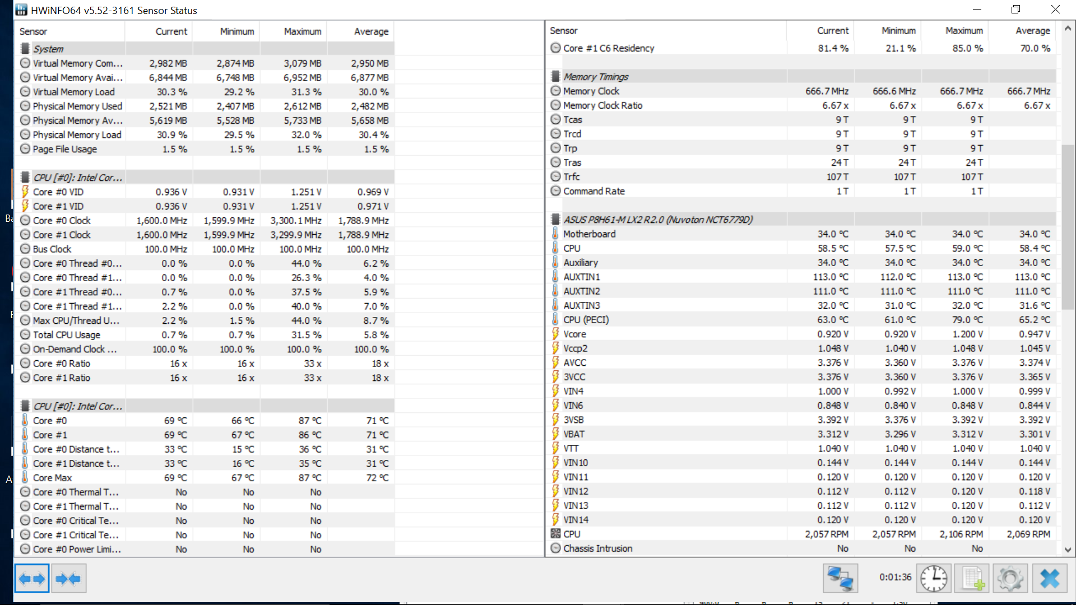The width and height of the screenshot is (1076, 605).
Task: Click the left pane Sensor column header
Action: 69,31
